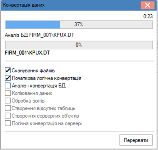Image resolution: width=158 pixels, height=150 pixels.
Task: Click the 0% file progress bar
Action: pyautogui.click(x=79, y=45)
